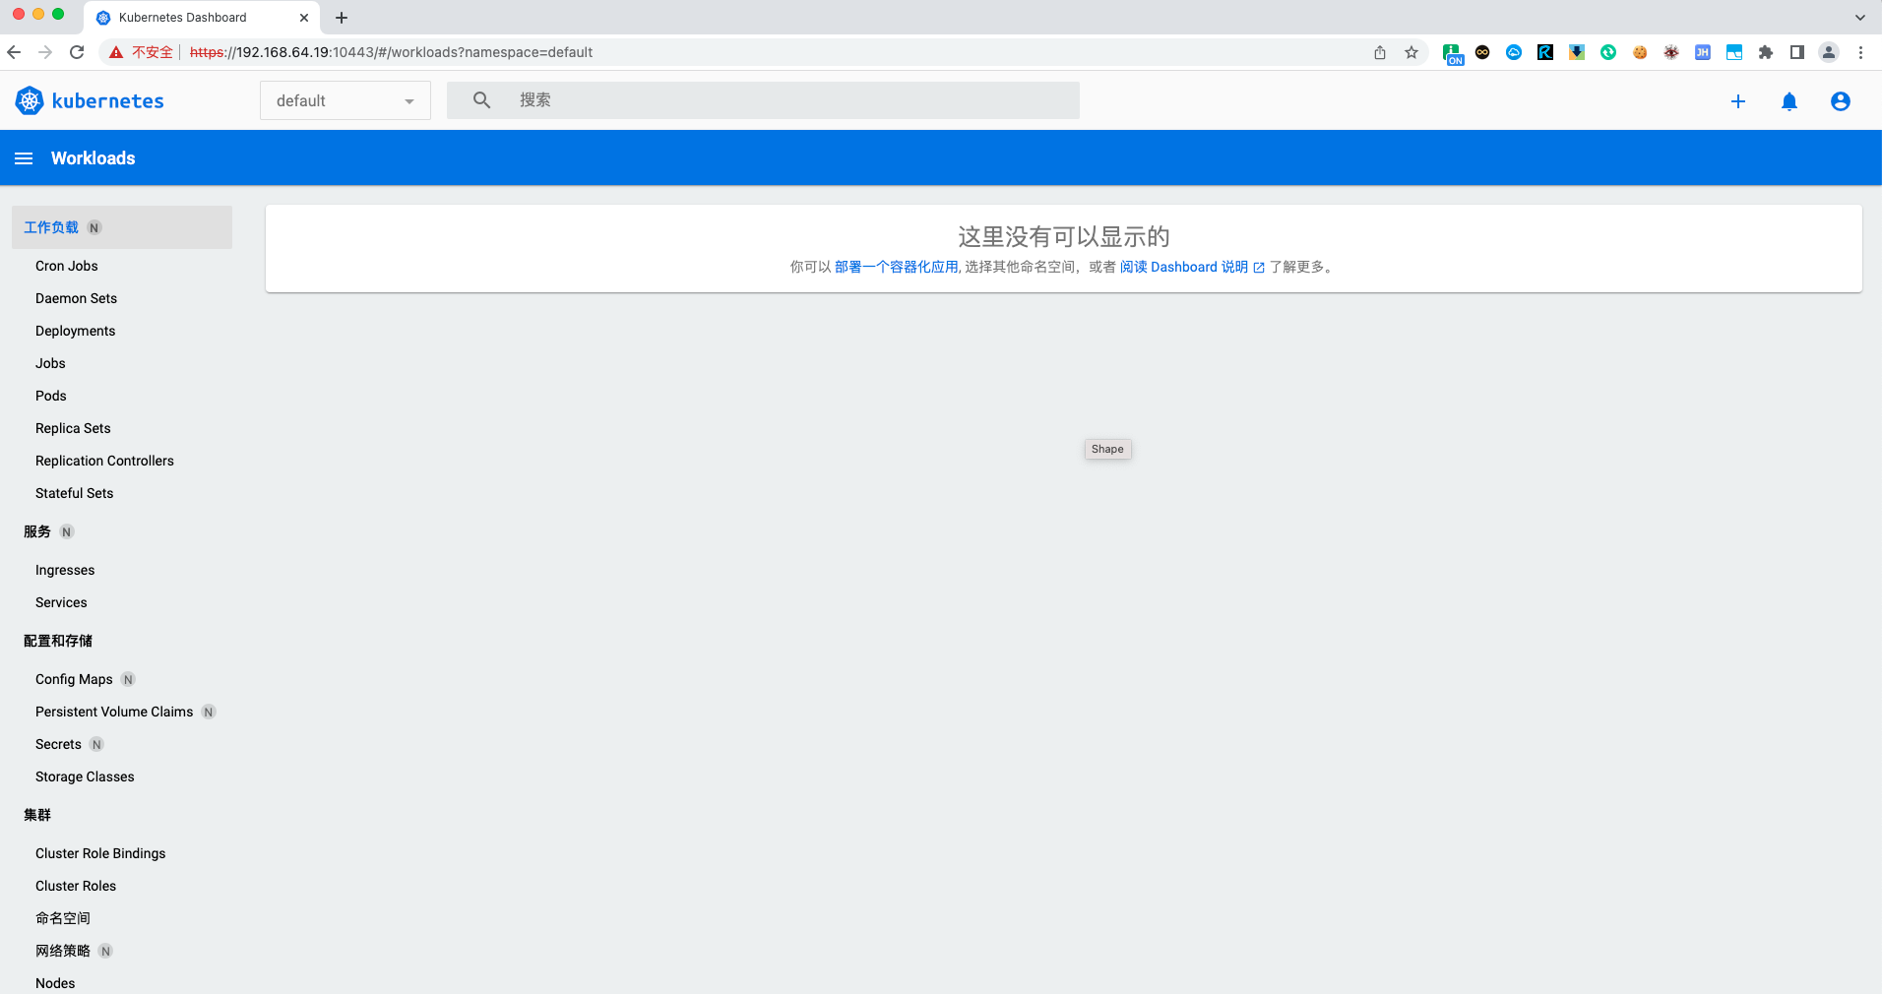1882x994 pixels.
Task: Select 工作负载 in the sidebar
Action: [x=122, y=227]
